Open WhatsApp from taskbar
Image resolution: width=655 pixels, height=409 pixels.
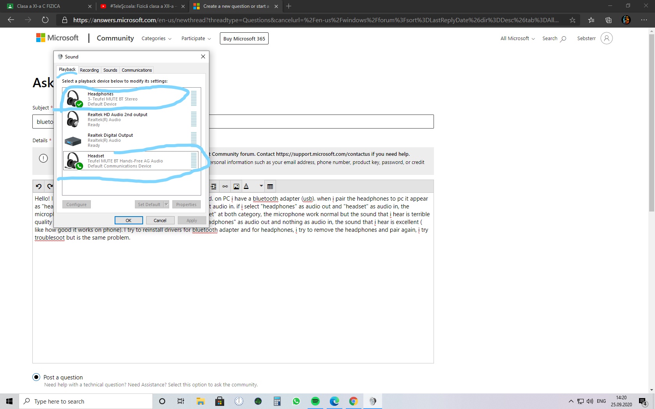296,401
